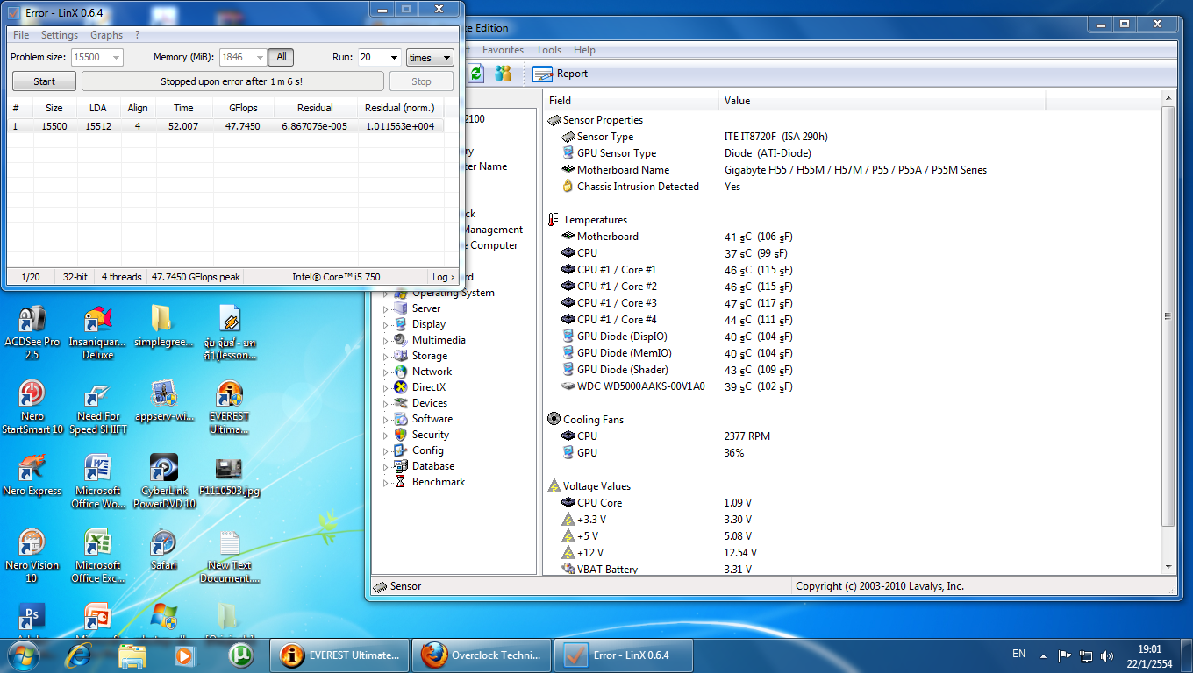Expand the Server node in EVEREST tree
1193x673 pixels.
(385, 309)
